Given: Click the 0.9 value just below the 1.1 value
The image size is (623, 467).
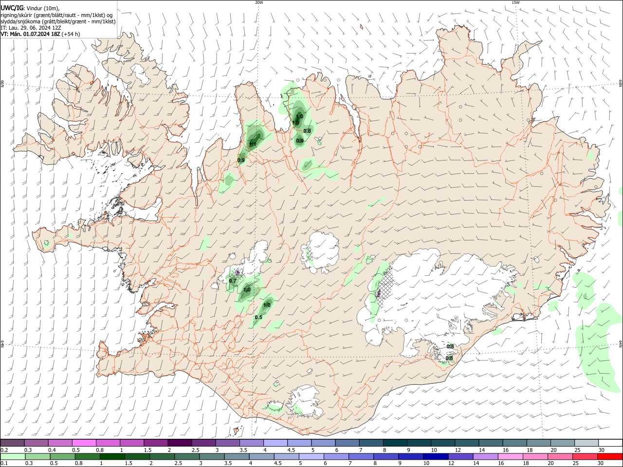Looking at the screenshot, I should coord(241,160).
